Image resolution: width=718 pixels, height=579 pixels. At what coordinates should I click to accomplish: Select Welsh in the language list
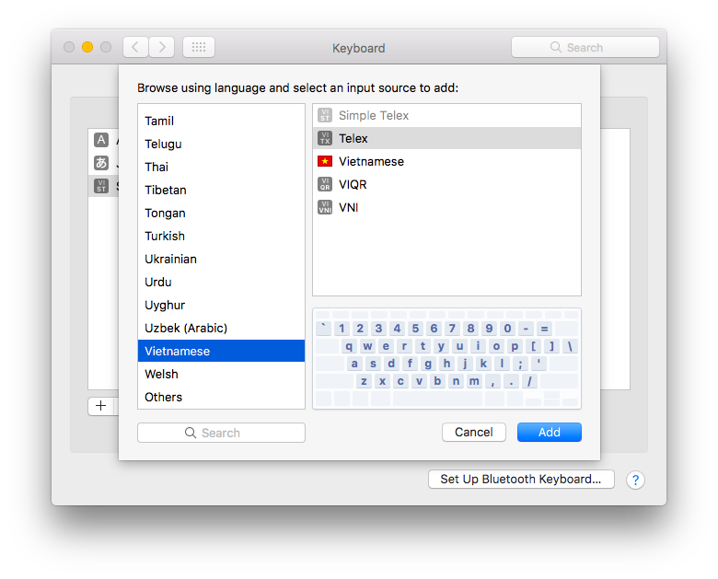pos(221,374)
